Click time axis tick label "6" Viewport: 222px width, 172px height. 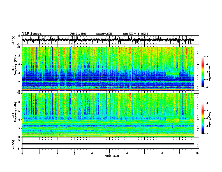pyautogui.click(x=127, y=153)
